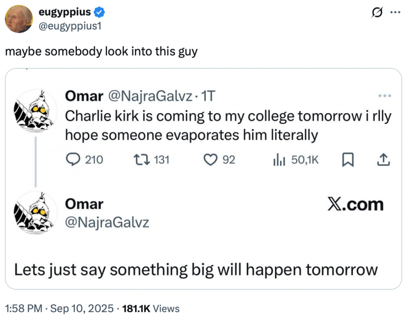Like the tweet with 92 hearts

coord(210,160)
